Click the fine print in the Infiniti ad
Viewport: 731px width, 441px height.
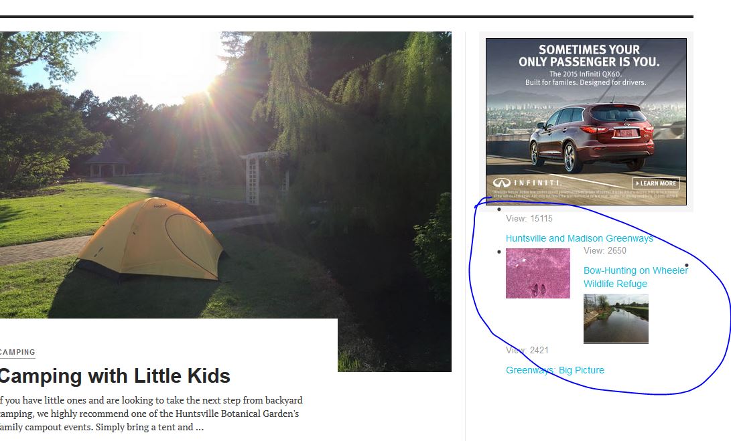(x=586, y=195)
